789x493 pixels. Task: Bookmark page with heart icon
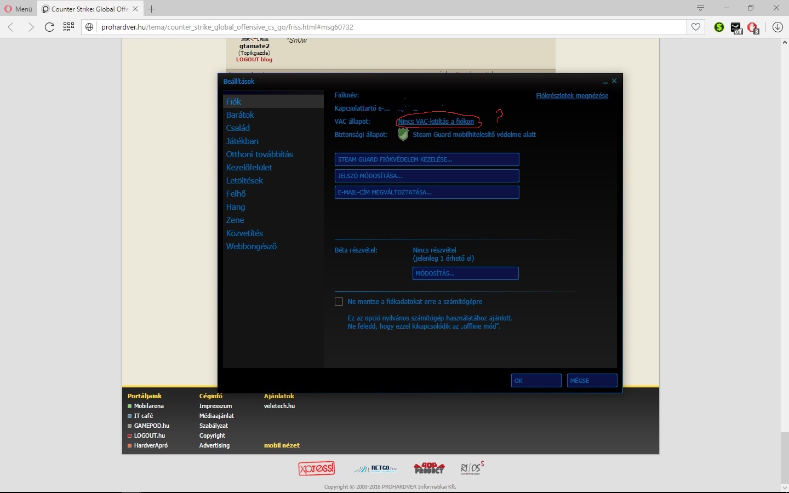(696, 27)
